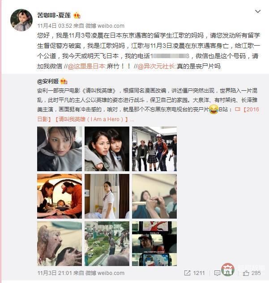Click the crown badge beside 苦咖啡-夏莲
269x283 pixels.
pyautogui.click(x=77, y=16)
